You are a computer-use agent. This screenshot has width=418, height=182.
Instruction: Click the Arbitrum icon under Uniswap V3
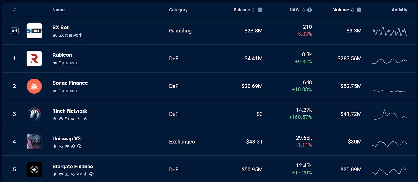[79, 146]
